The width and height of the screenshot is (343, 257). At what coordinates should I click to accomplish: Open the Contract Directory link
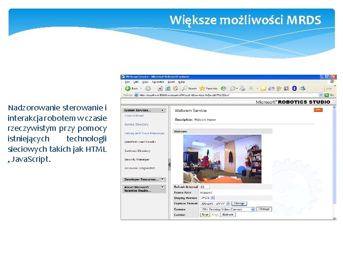tap(137, 150)
